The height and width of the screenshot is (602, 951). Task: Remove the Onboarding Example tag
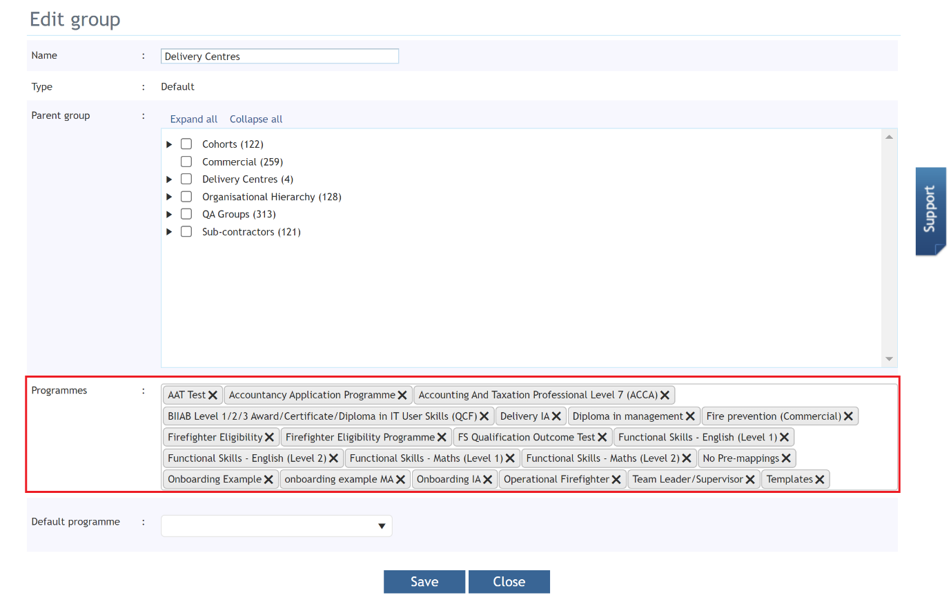click(268, 479)
